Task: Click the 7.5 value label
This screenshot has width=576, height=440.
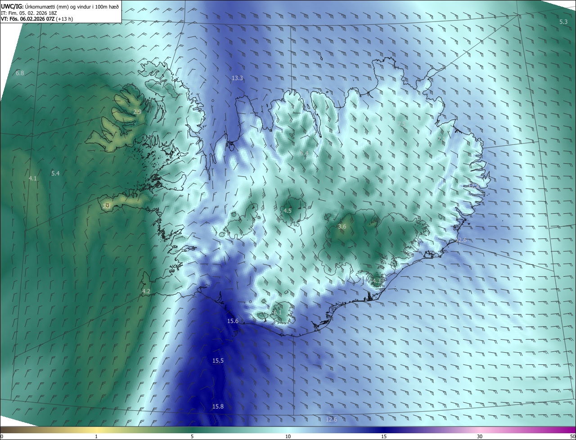Action: (402, 124)
